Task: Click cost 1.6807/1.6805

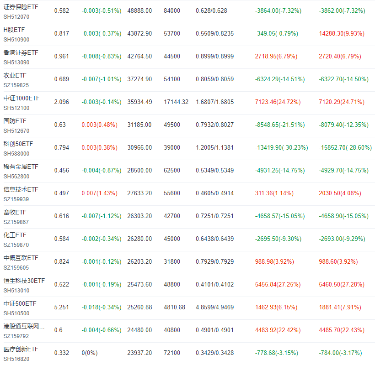Action: (x=215, y=102)
